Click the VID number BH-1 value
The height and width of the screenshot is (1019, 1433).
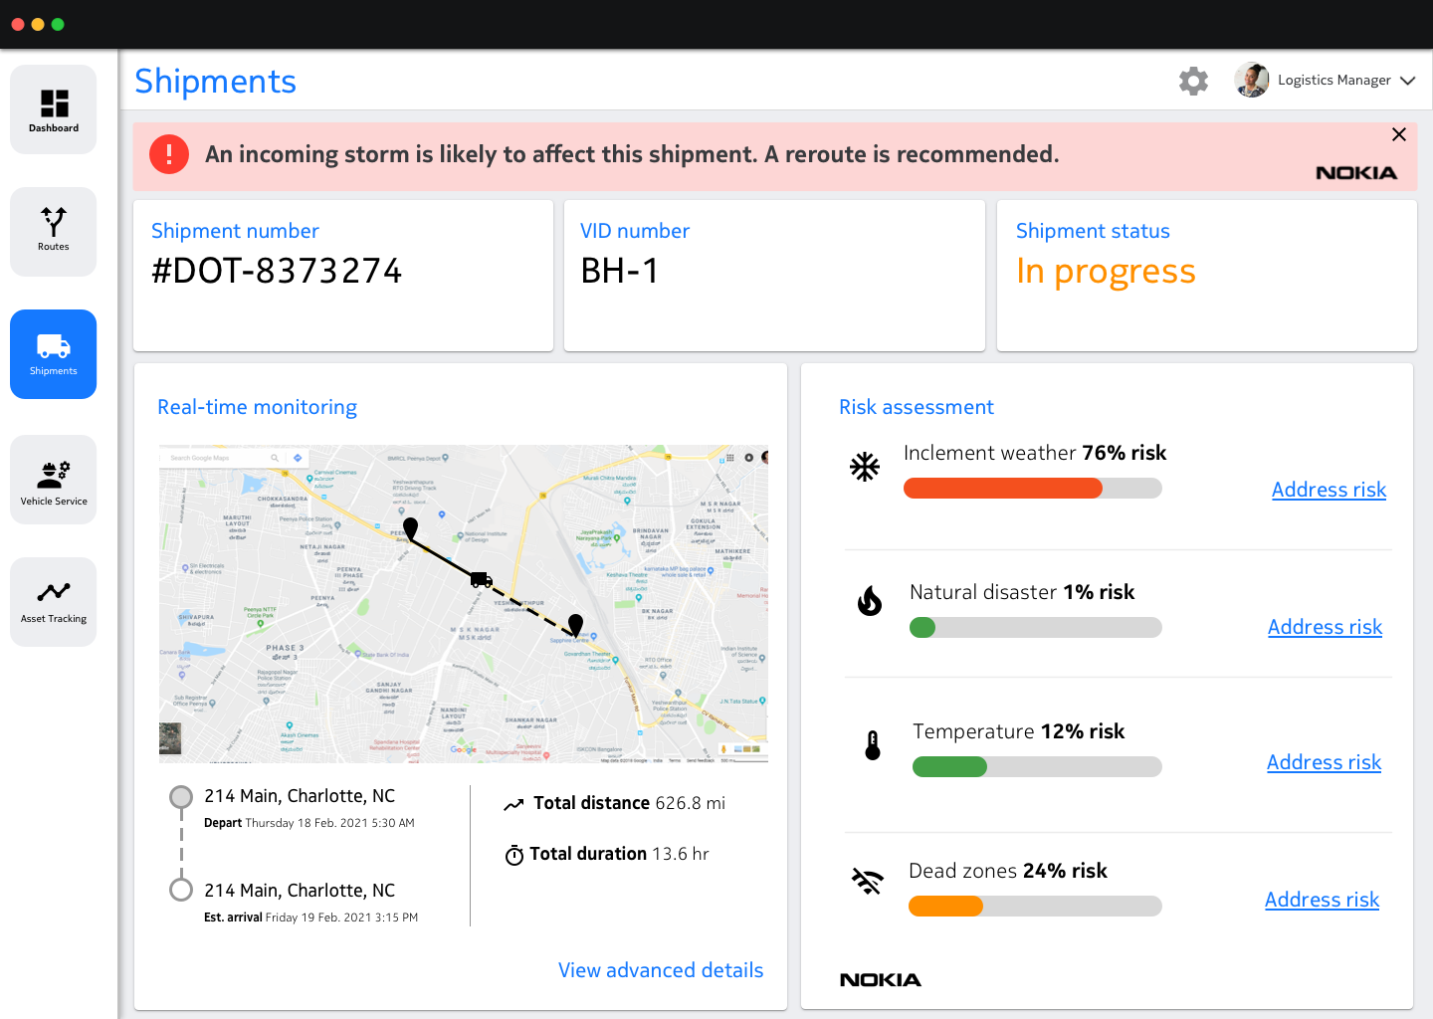tap(620, 271)
